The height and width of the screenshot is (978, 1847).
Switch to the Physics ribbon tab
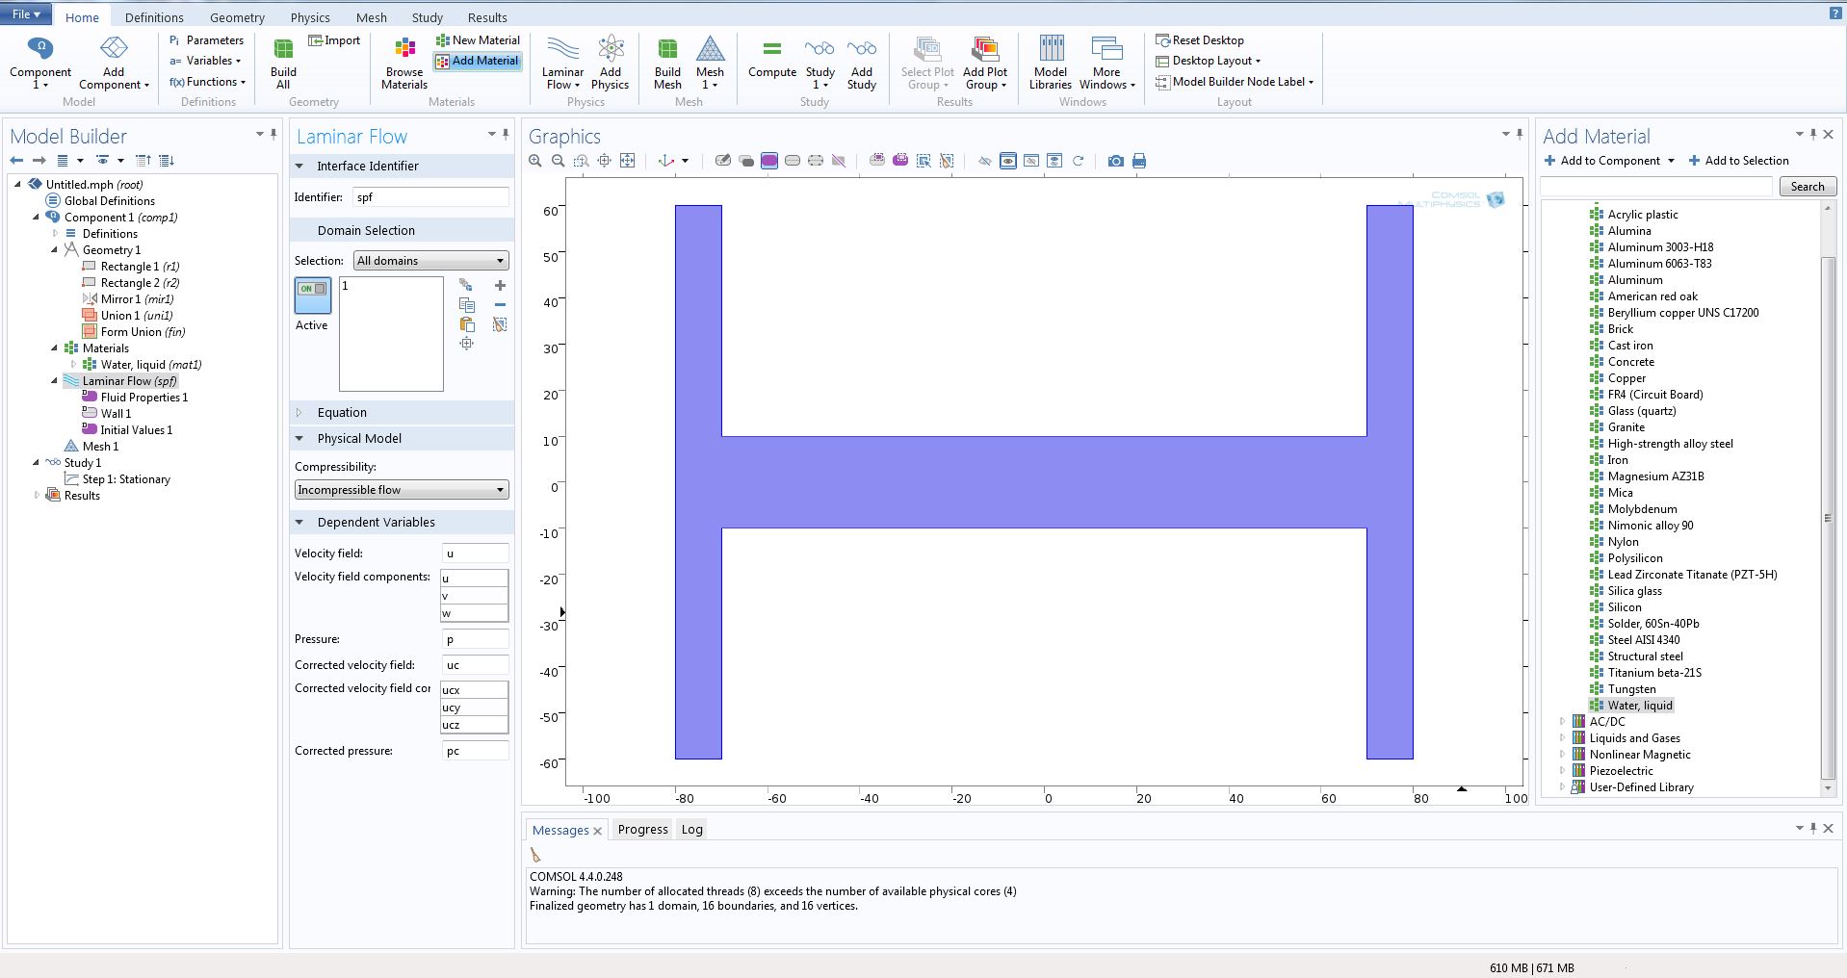click(x=310, y=17)
